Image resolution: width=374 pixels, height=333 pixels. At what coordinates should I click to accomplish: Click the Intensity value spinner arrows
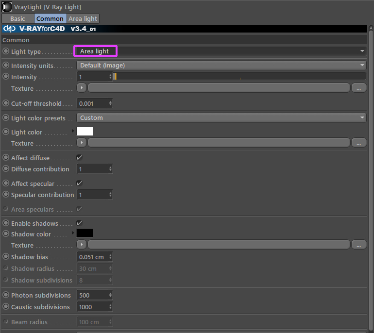pyautogui.click(x=110, y=77)
